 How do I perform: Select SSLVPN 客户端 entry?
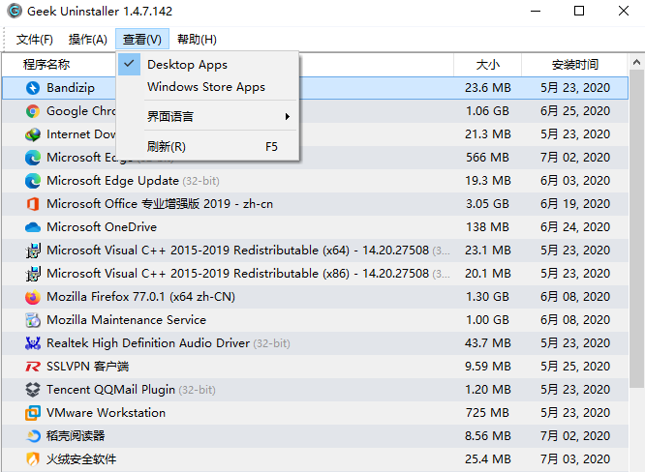click(x=315, y=367)
